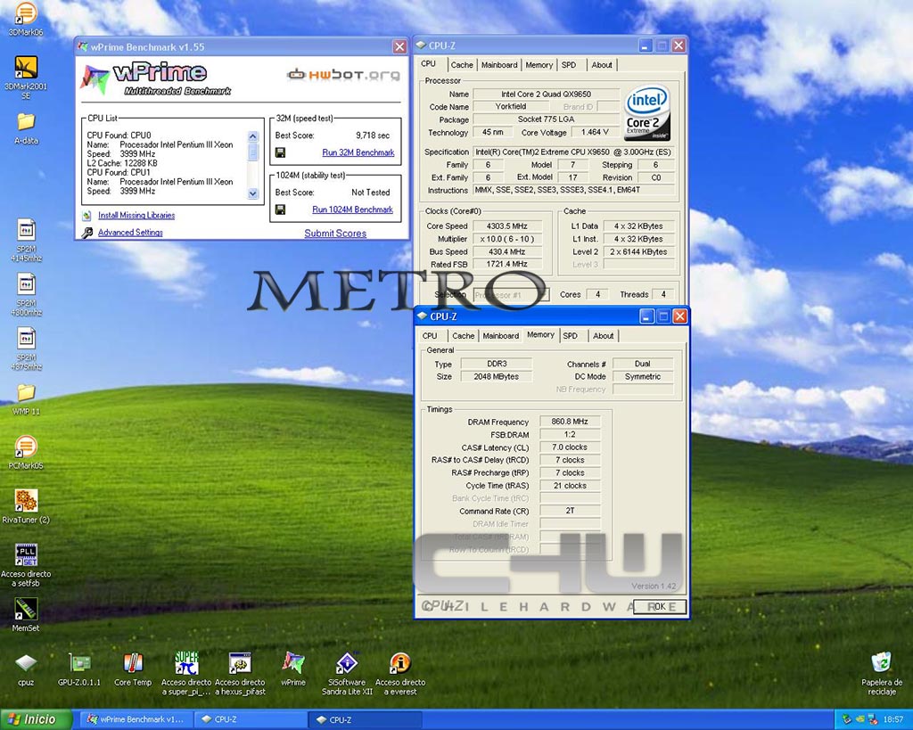Click the Install Missing Libraries icon

86,216
